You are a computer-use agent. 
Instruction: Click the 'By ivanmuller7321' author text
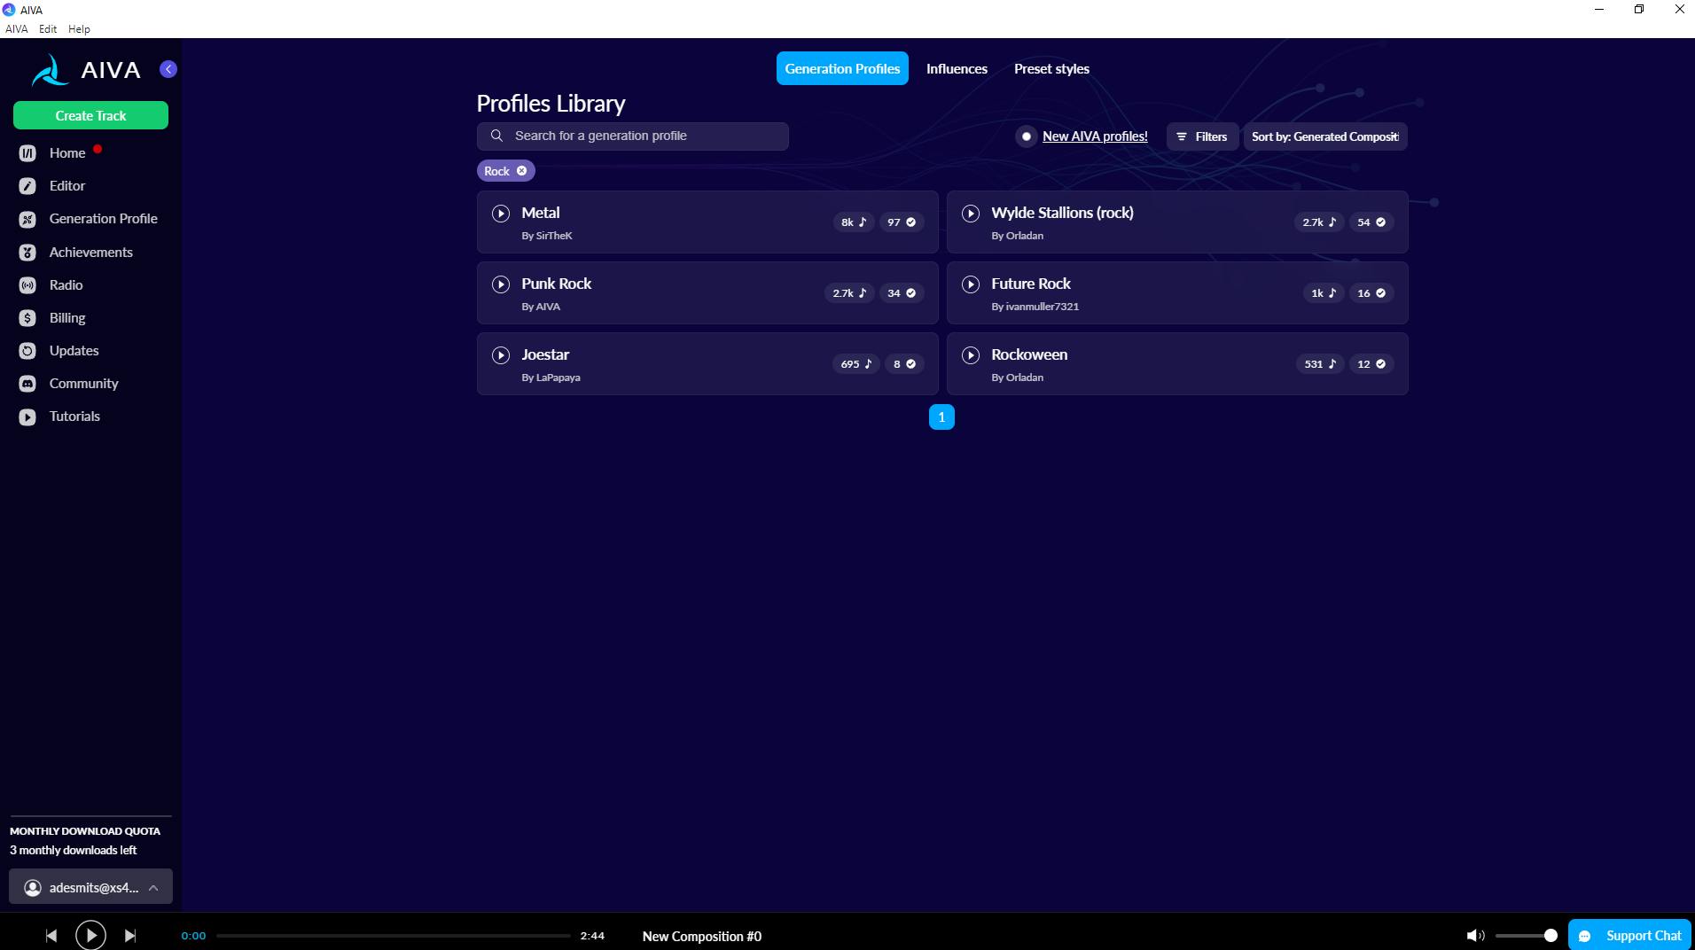1035,307
